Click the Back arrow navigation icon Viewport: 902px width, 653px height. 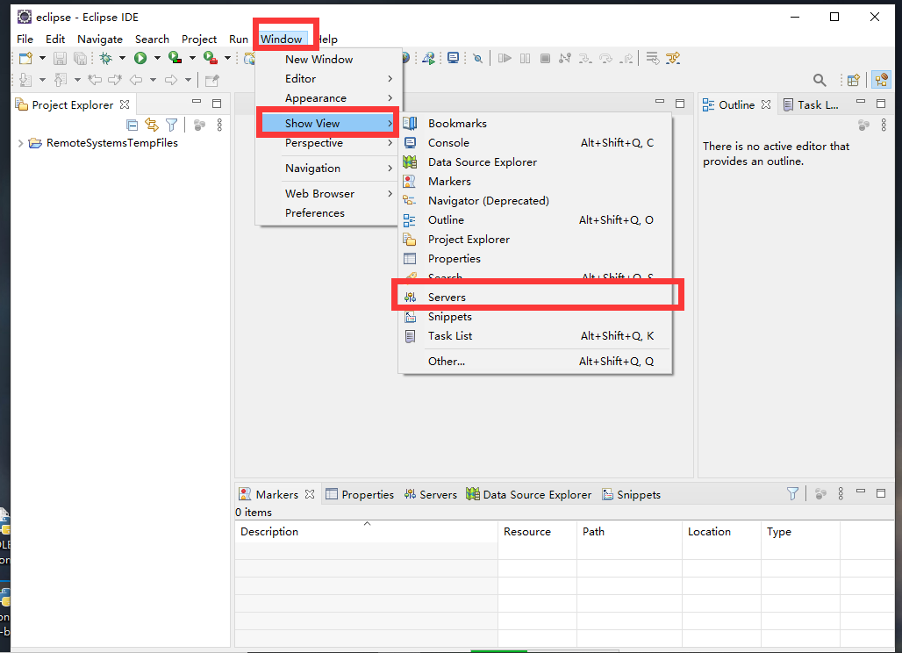pos(136,80)
